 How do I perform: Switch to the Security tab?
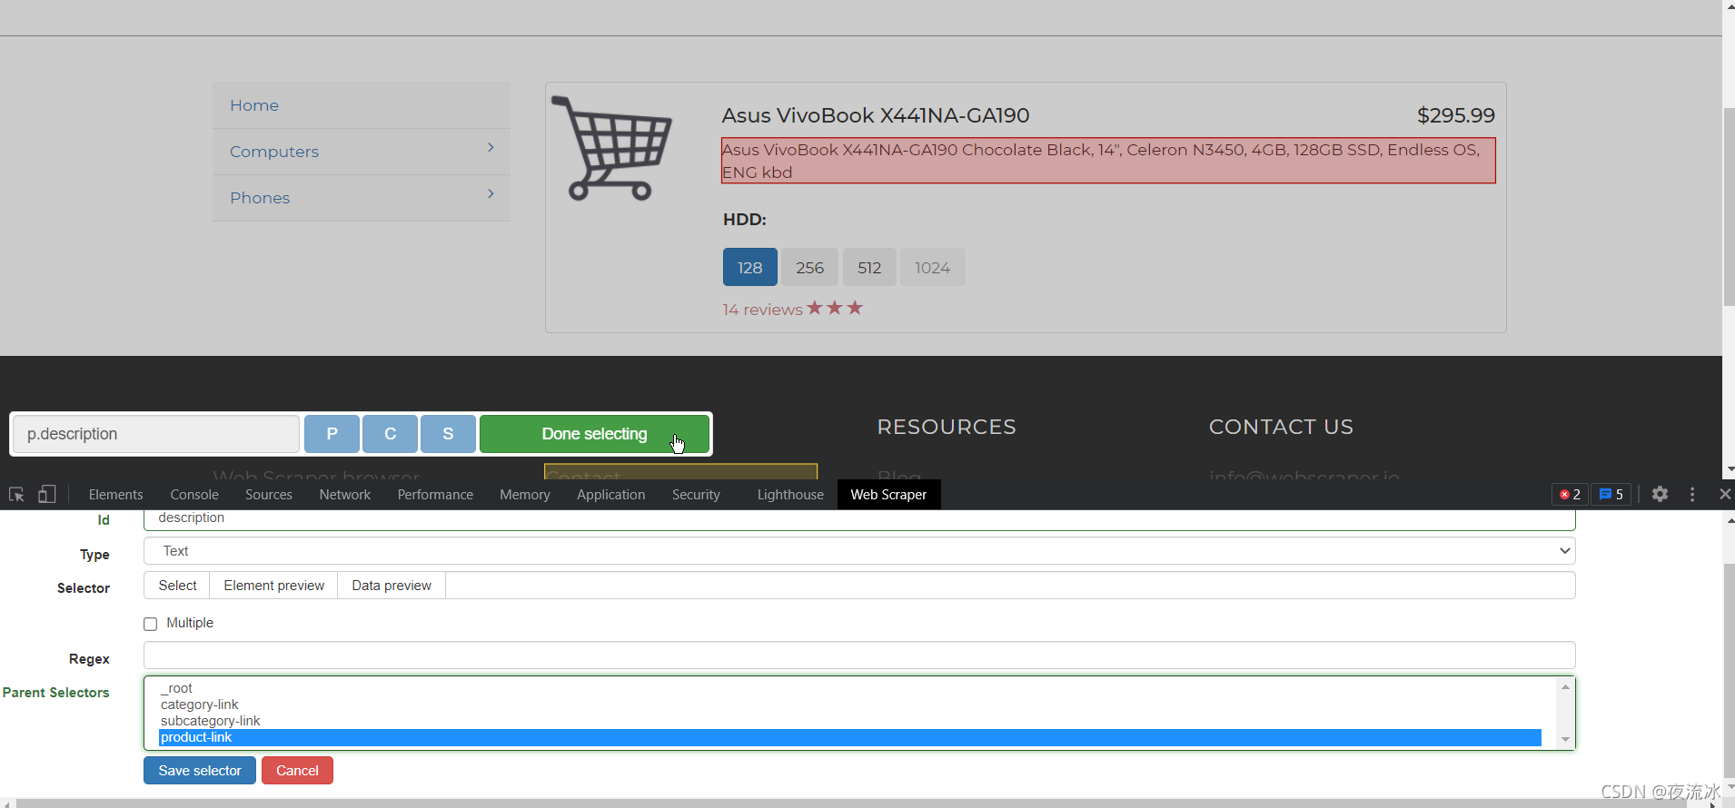[696, 494]
